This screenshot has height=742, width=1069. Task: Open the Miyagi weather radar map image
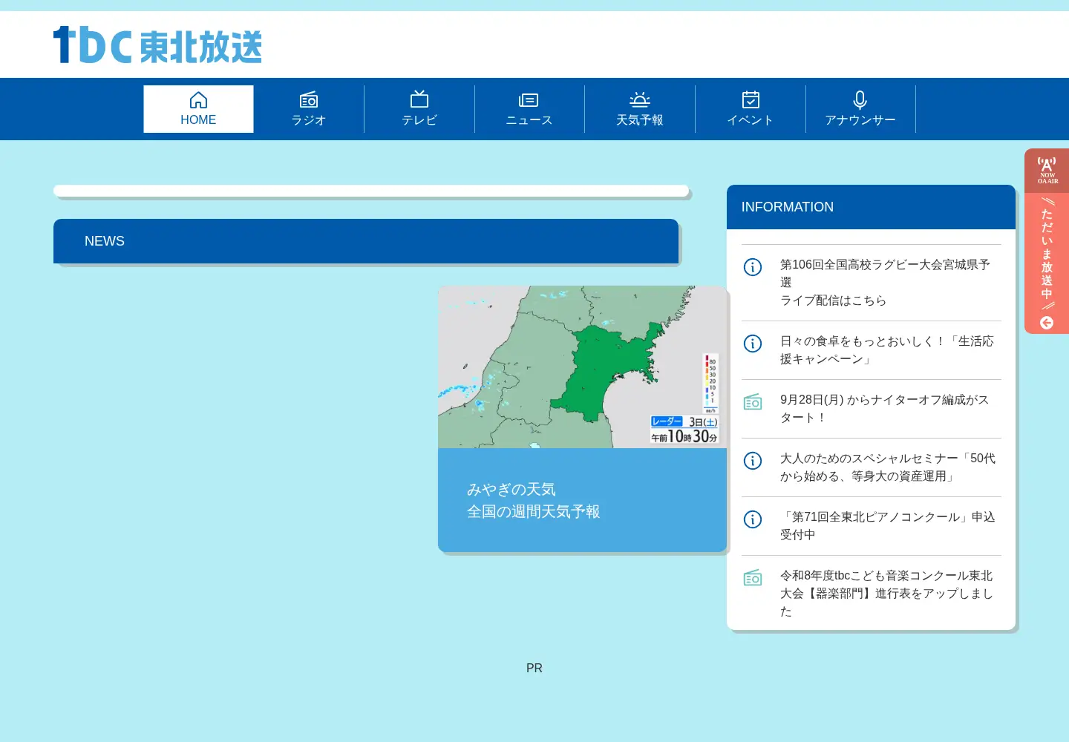click(582, 367)
